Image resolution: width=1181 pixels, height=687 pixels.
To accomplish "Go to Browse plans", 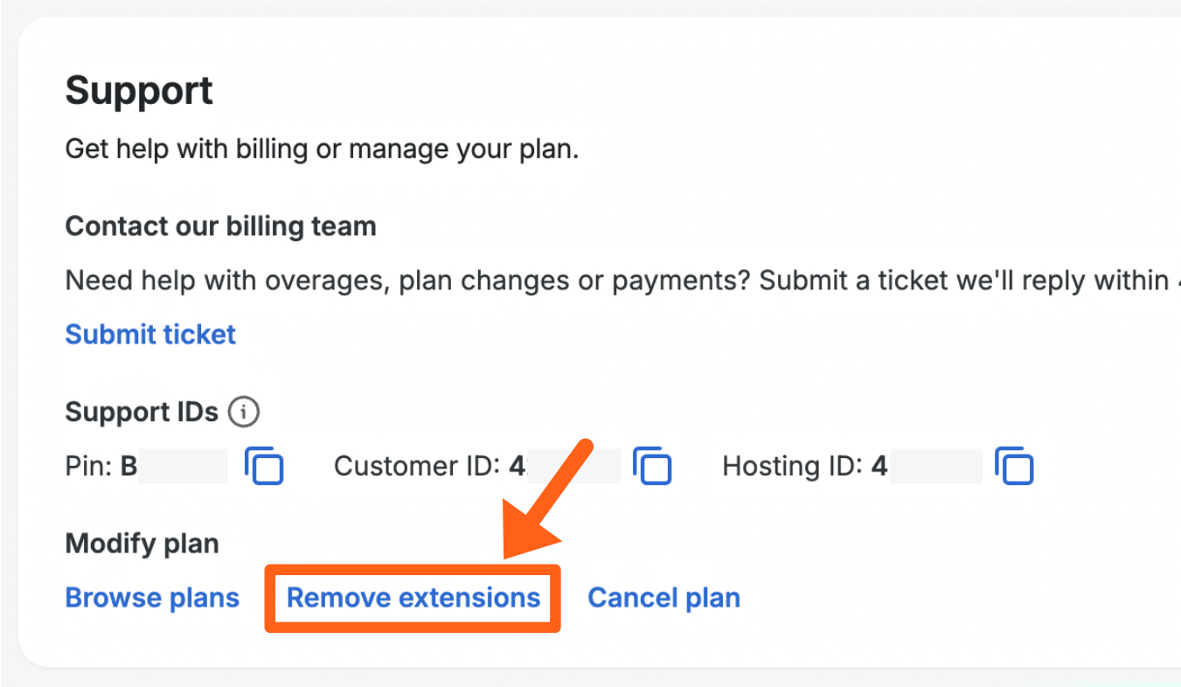I will click(152, 598).
